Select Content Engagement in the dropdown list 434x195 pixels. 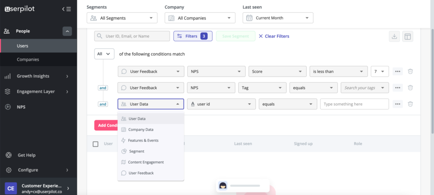pos(146,162)
